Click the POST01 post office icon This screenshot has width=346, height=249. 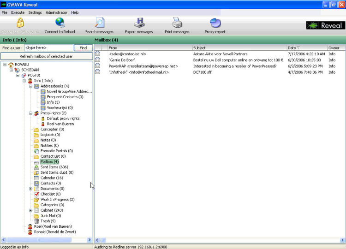click(x=24, y=76)
